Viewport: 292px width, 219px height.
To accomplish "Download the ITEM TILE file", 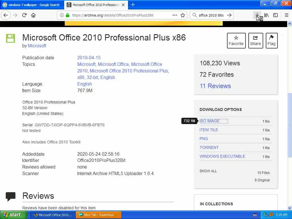I will tap(209, 130).
